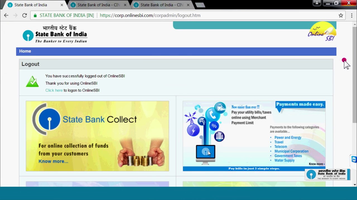Click the TeamViewer side panel icon
Image resolution: width=357 pixels, height=200 pixels.
354,159
